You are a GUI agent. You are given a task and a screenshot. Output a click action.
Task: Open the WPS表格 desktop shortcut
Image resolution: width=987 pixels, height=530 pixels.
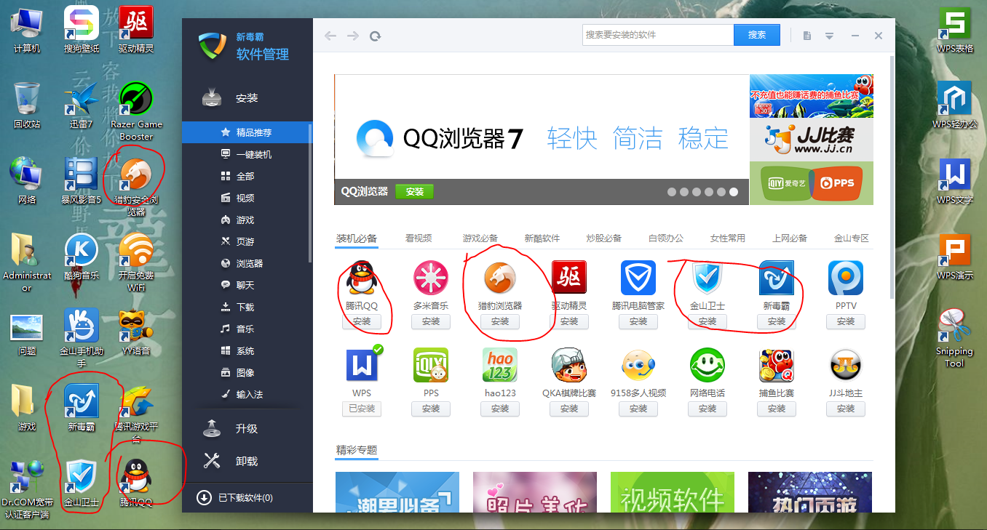pyautogui.click(x=954, y=28)
